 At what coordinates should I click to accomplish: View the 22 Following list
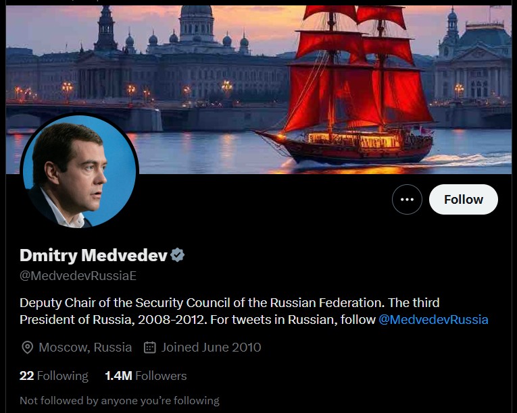pos(54,376)
